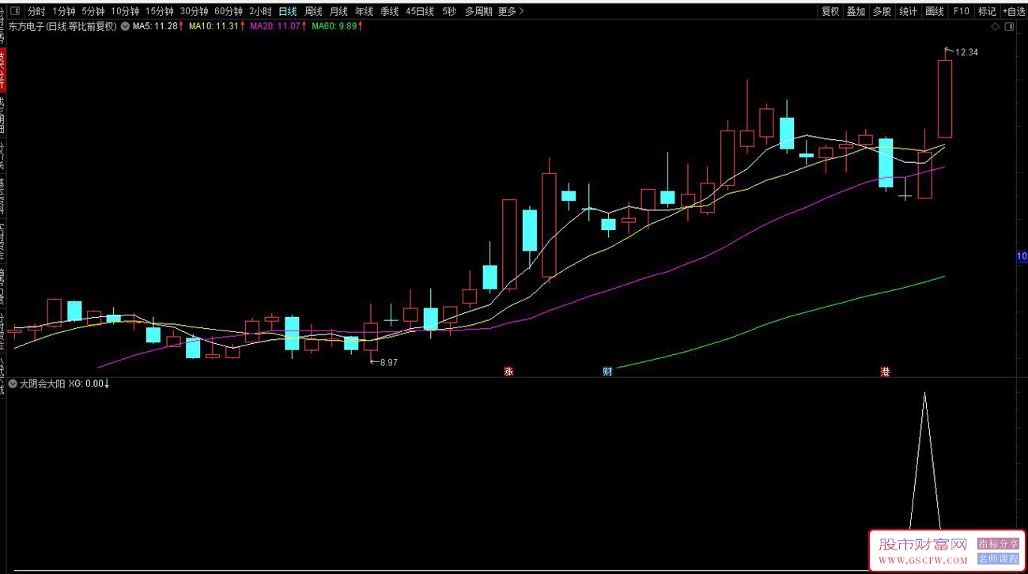Screen dimensions: 1028x574
Task: Click the 8.97 low price label
Action: tap(388, 362)
